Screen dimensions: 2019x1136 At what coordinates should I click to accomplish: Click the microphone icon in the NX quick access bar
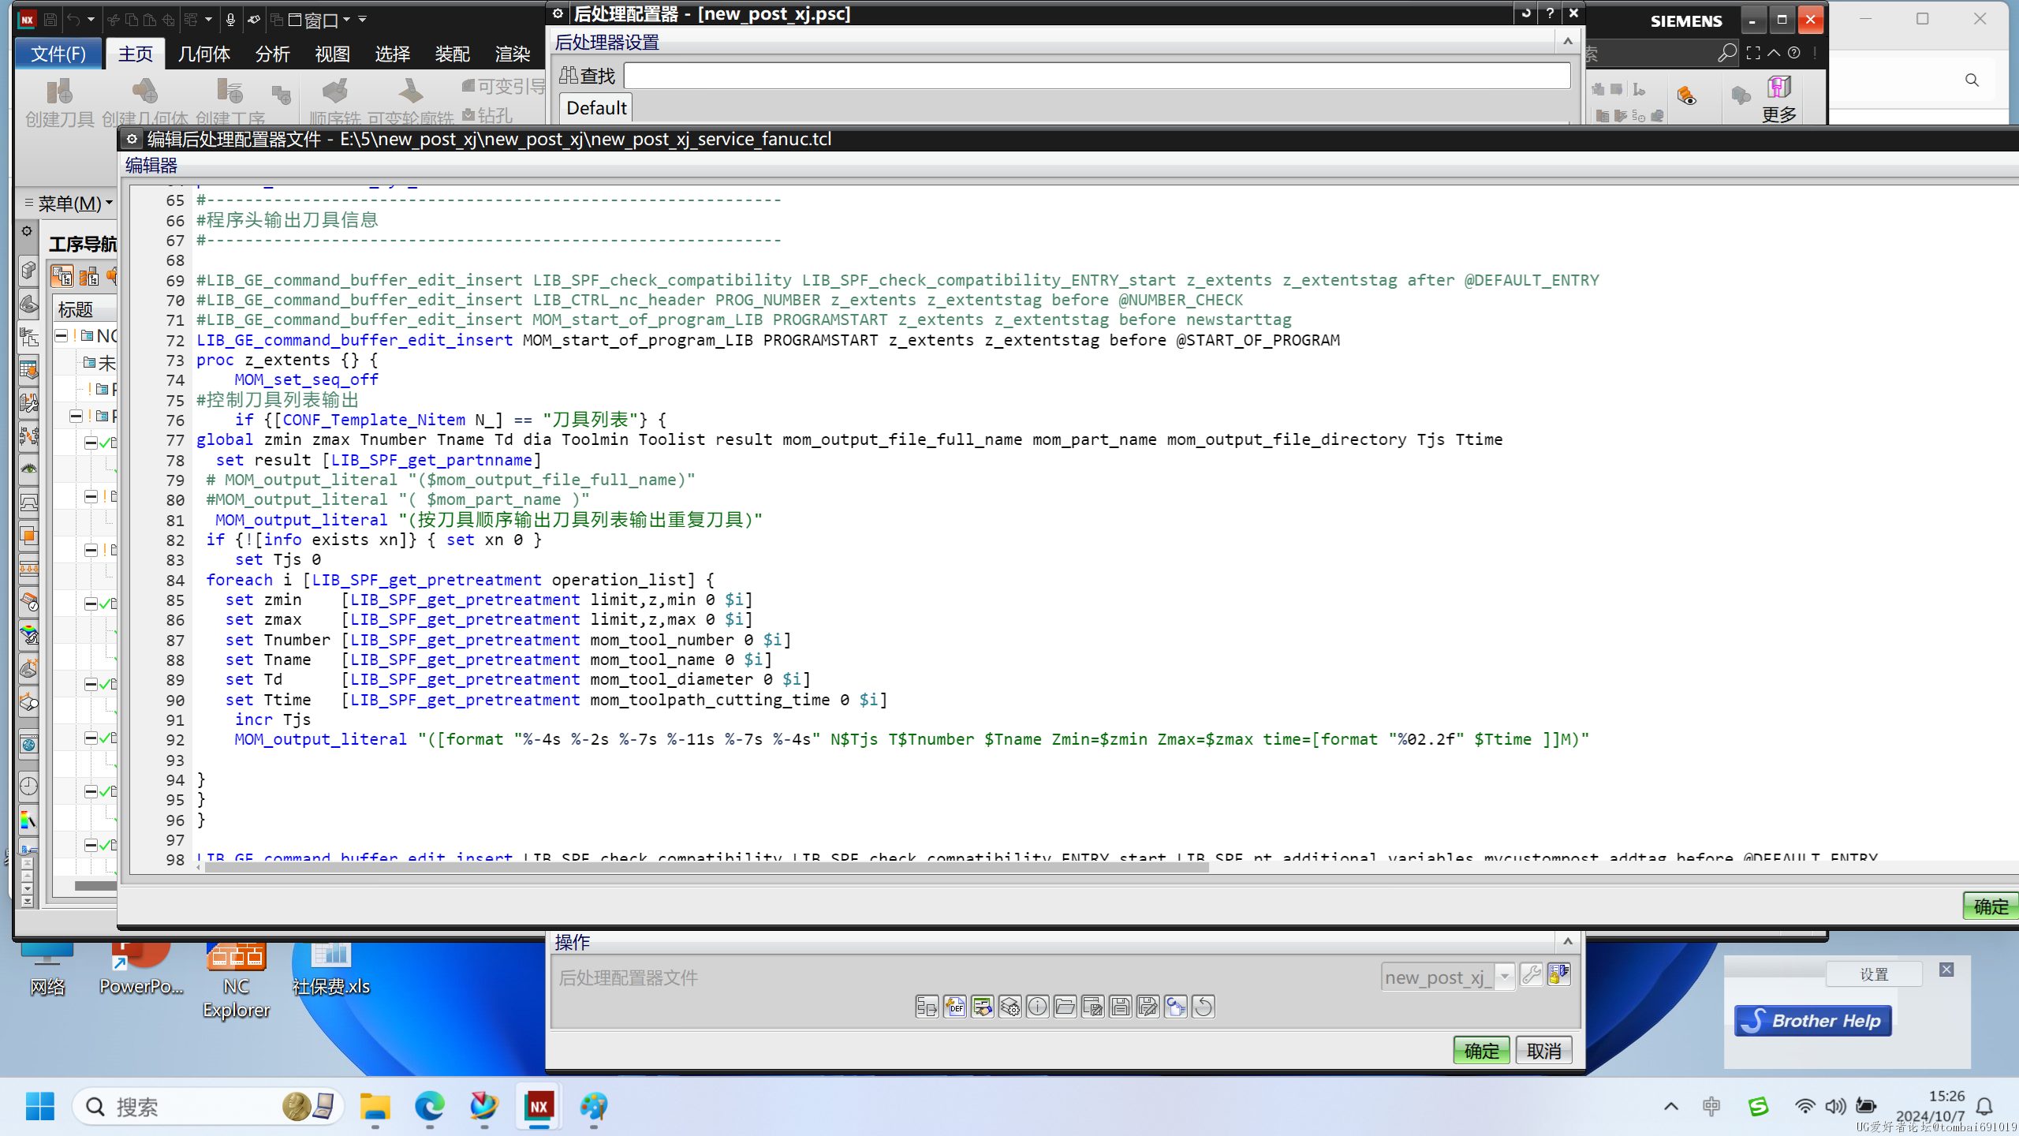[230, 20]
